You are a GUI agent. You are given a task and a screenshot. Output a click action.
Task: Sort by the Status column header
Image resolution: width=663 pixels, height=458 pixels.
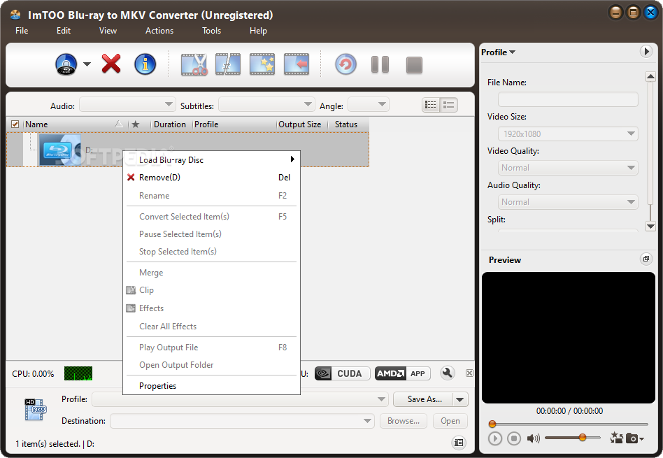pyautogui.click(x=346, y=124)
